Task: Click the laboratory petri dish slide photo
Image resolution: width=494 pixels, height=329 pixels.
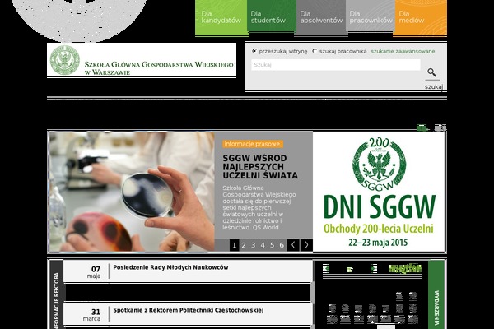Action: (x=132, y=192)
